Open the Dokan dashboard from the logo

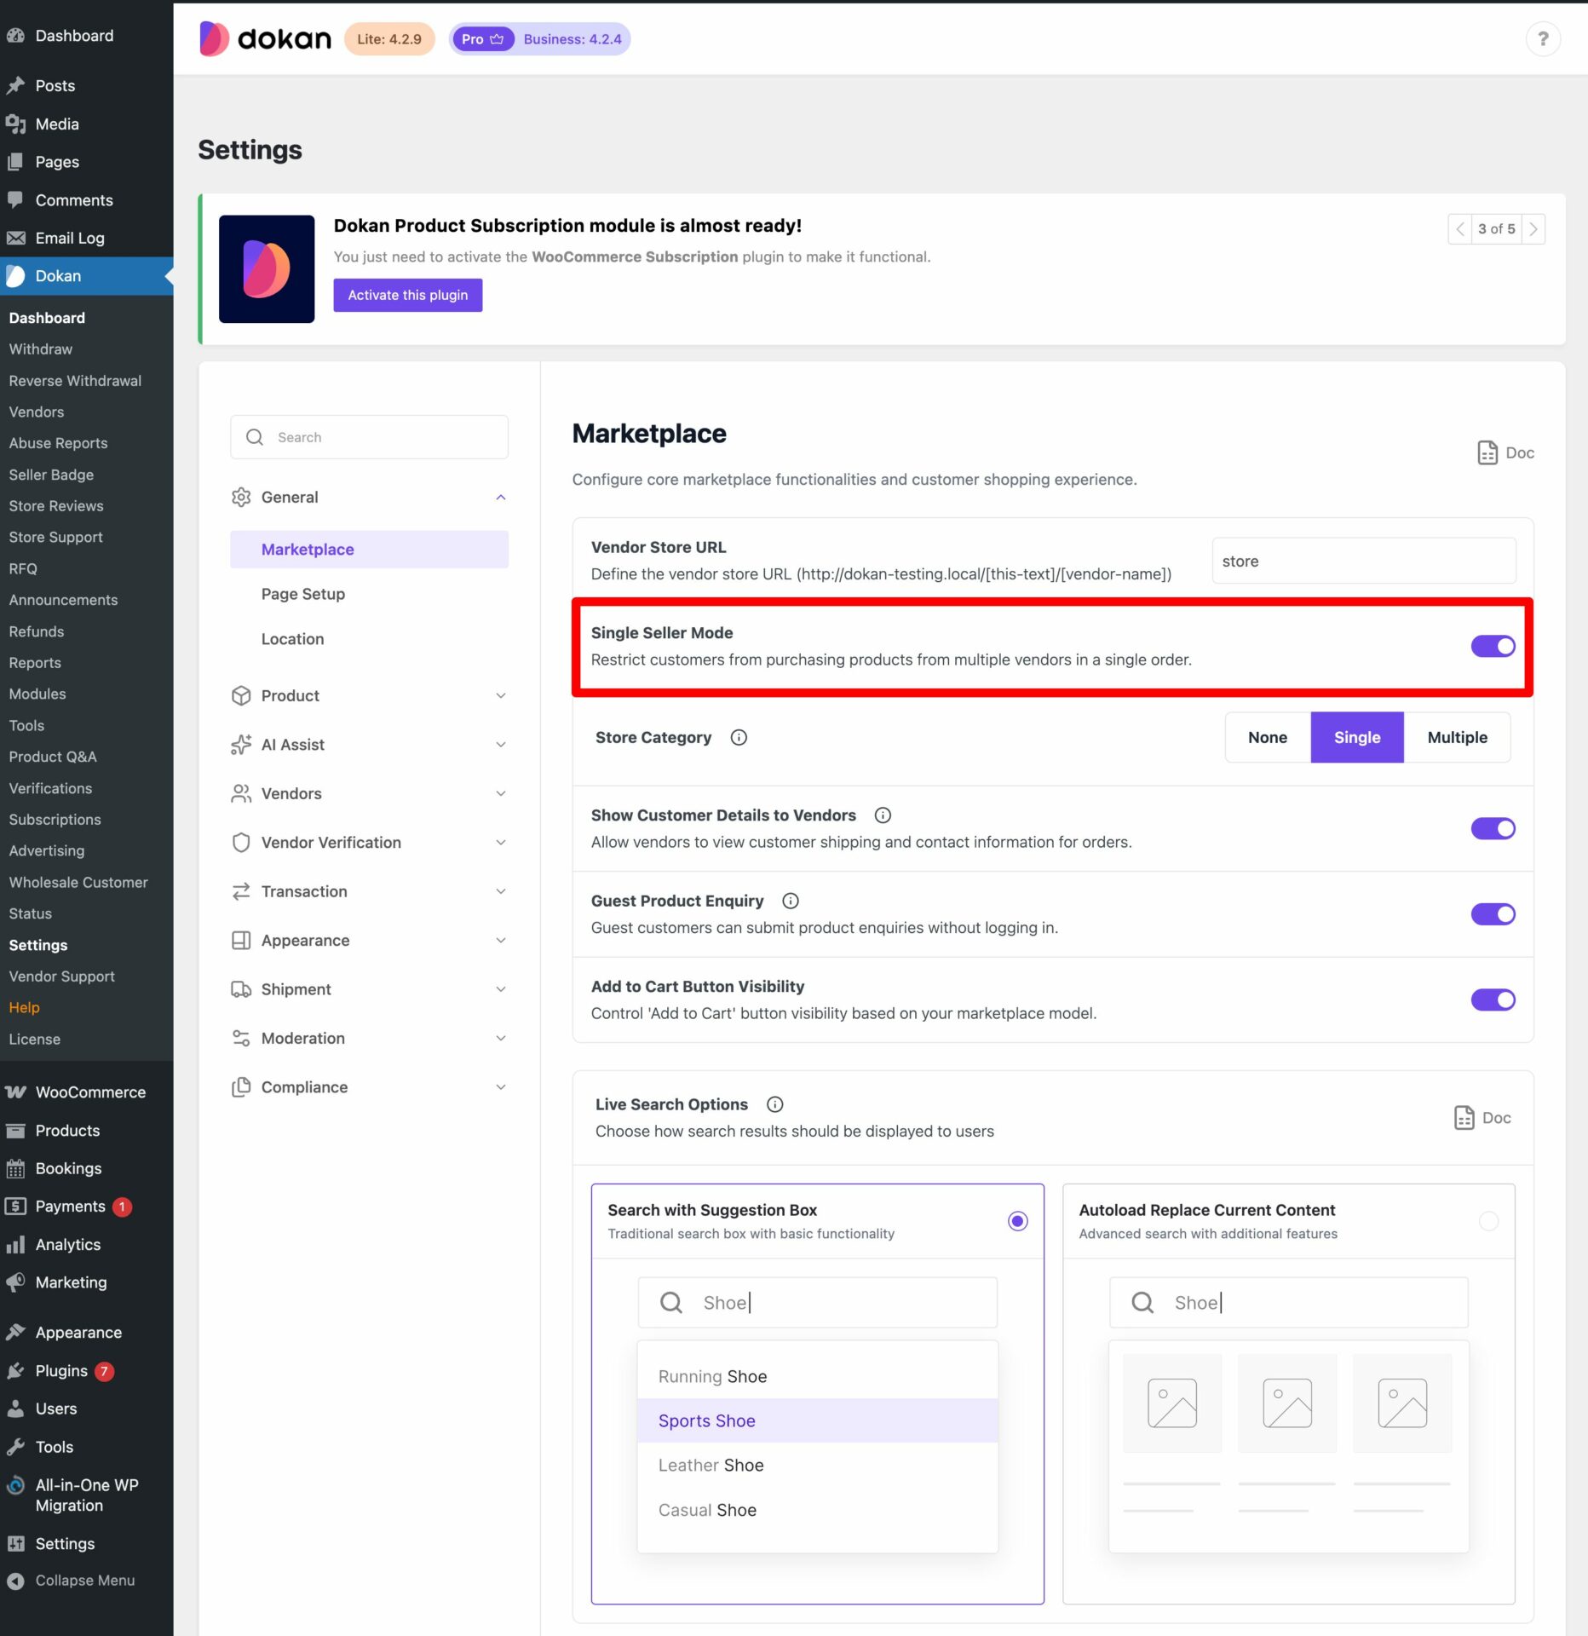pos(265,38)
